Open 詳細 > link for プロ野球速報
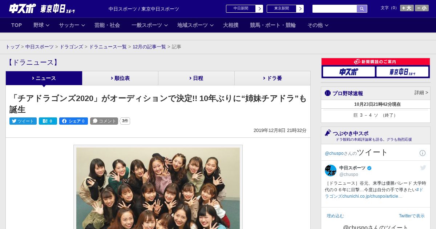The image size is (436, 229). coord(421,93)
